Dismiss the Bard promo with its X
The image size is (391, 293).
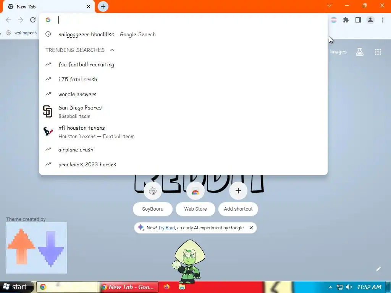[x=251, y=228]
